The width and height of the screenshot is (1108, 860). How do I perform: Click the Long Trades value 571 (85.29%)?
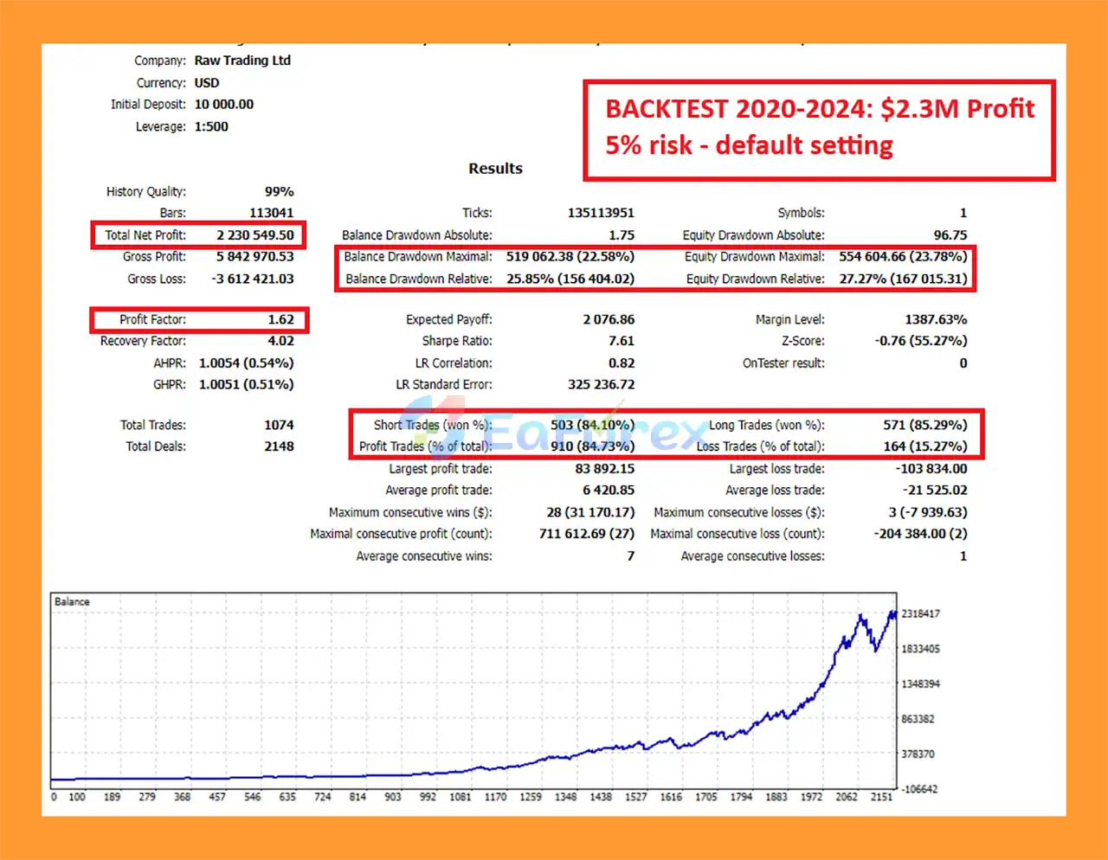(x=924, y=425)
